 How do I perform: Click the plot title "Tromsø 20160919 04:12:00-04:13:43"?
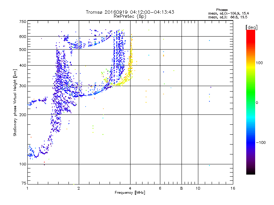130,12
